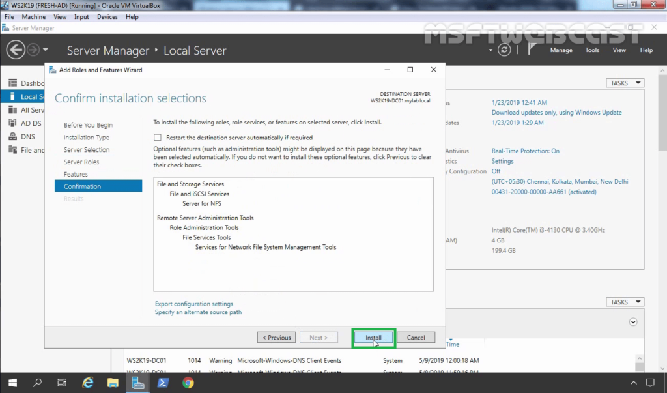Viewport: 667px width, 393px height.
Task: Click the Settings link in properties
Action: (x=502, y=162)
